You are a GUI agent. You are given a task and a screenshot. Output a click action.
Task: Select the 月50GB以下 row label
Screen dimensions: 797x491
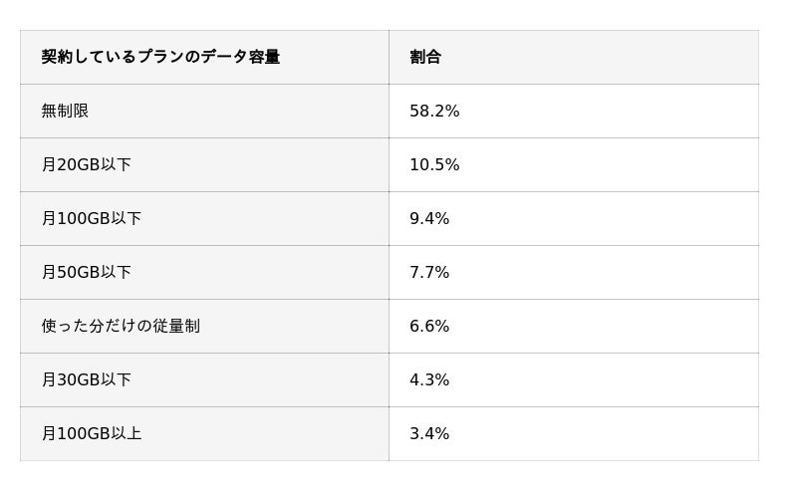(x=87, y=273)
